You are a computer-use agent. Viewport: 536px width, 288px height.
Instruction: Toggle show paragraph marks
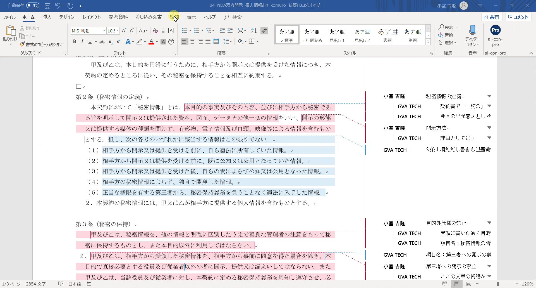264,30
